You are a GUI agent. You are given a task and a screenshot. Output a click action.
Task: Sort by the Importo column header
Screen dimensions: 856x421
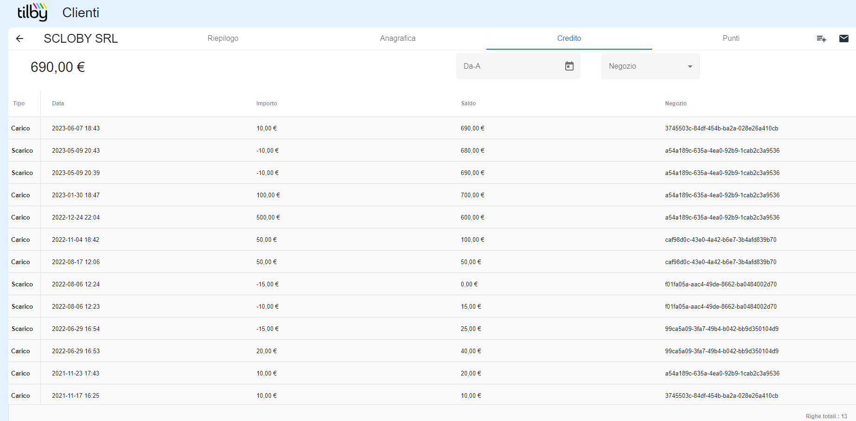[x=267, y=104]
